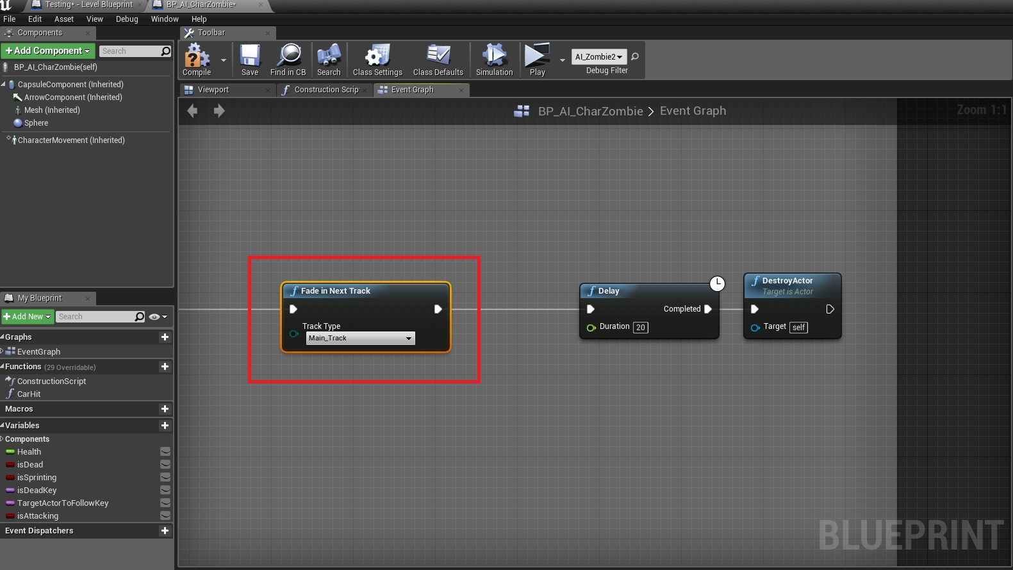Click the Add New button
The image size is (1013, 570).
pos(27,317)
